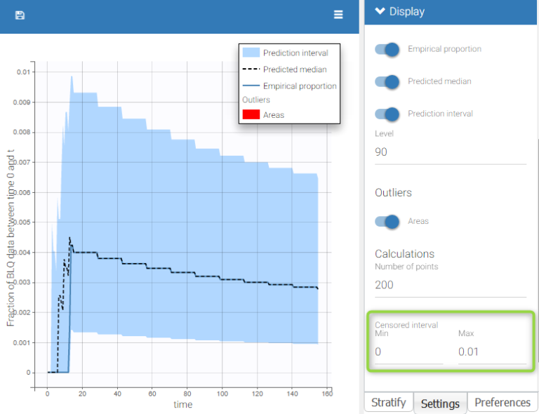
Task: Click the Outliers heading in the legend
Action: (256, 100)
